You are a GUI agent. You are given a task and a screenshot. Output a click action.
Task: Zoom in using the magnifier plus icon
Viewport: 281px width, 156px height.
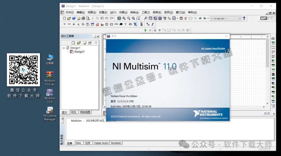pyautogui.click(x=124, y=18)
